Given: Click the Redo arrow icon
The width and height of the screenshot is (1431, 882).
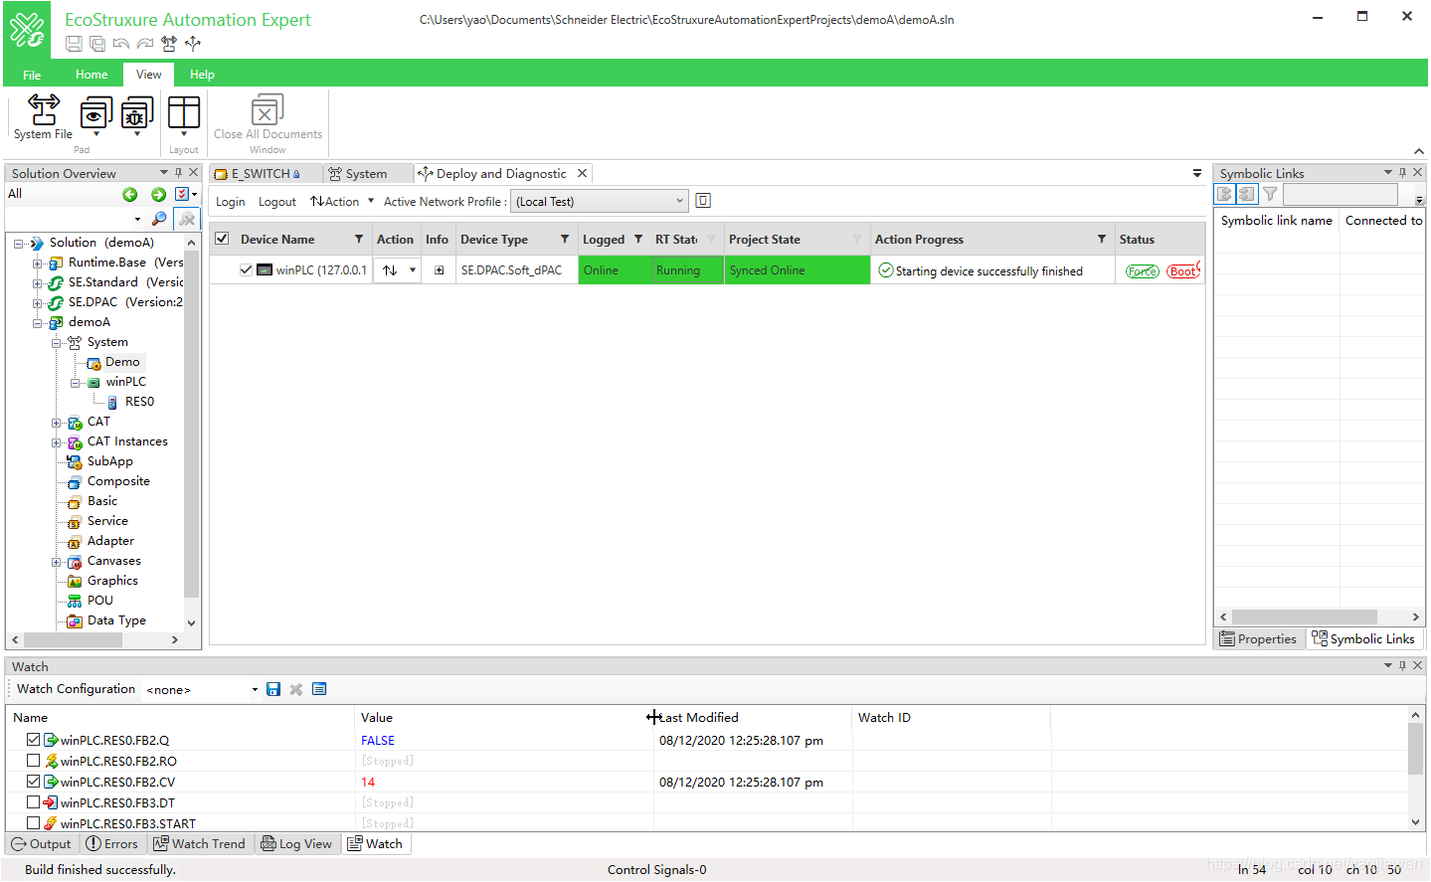Looking at the screenshot, I should click(145, 44).
